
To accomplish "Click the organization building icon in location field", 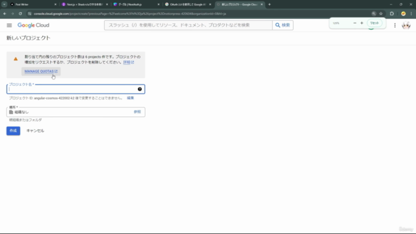I will click(x=11, y=112).
